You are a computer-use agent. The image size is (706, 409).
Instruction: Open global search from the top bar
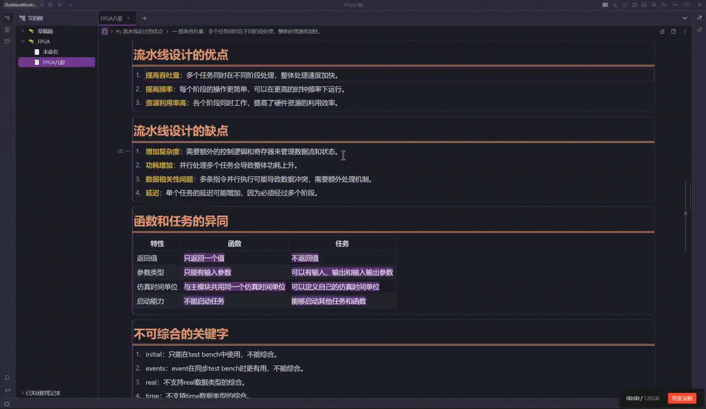click(x=654, y=5)
